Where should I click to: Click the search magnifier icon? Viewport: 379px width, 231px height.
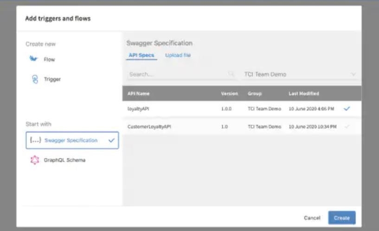[231, 74]
